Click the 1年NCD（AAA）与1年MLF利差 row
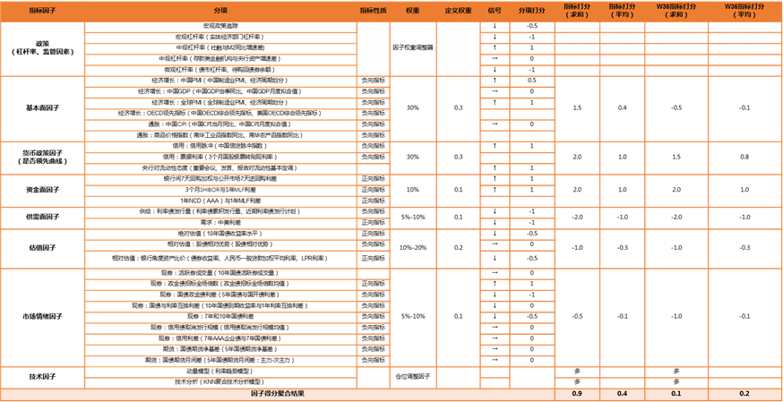This screenshot has height=402, width=783. (x=220, y=201)
